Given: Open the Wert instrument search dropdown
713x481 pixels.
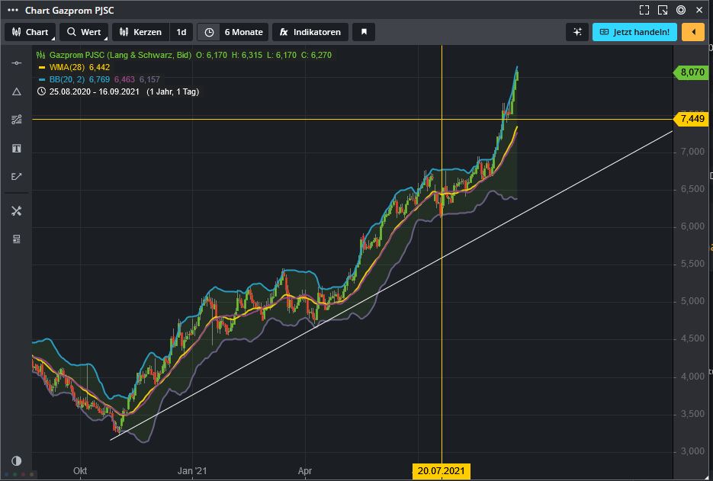Looking at the screenshot, I should tap(84, 32).
